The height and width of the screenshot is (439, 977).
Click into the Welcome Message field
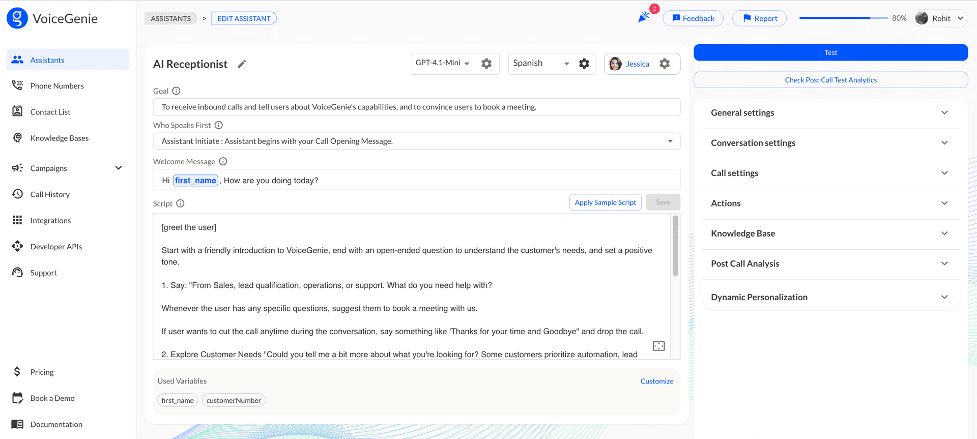[416, 180]
